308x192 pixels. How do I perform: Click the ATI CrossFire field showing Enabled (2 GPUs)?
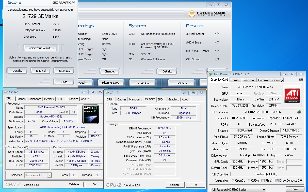click(266, 174)
